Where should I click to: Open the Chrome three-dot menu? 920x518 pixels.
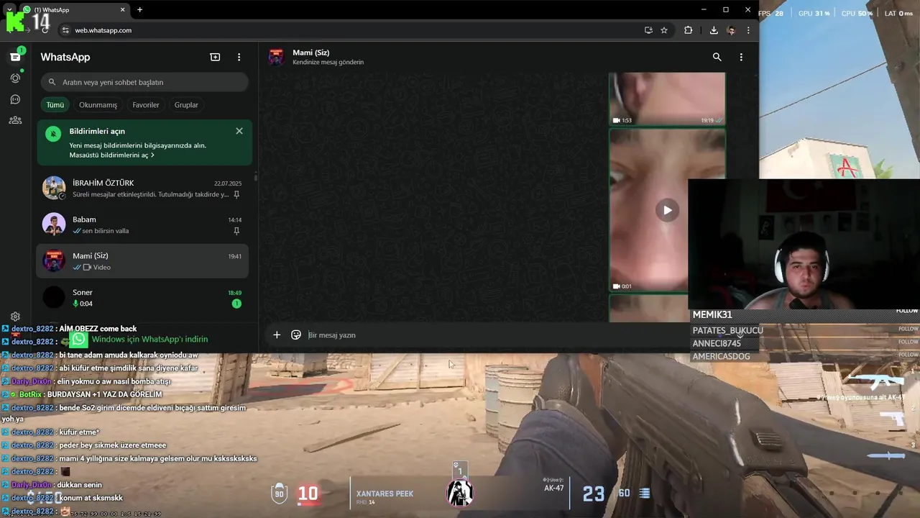coord(748,30)
